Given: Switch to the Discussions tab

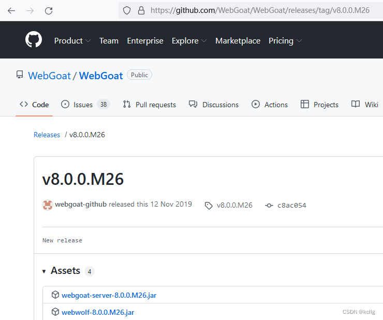Looking at the screenshot, I should [x=213, y=105].
